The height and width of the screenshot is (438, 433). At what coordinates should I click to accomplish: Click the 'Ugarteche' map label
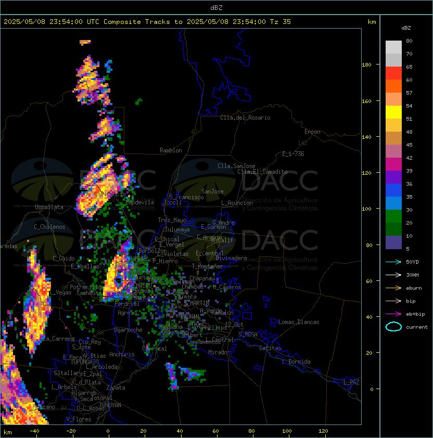click(129, 330)
